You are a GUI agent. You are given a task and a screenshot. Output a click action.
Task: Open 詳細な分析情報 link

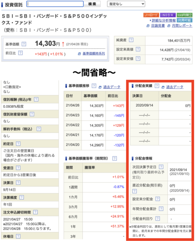[163, 20]
